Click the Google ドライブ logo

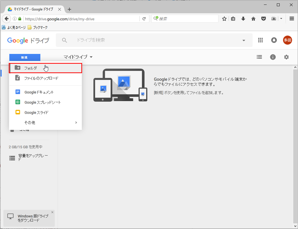pos(28,40)
